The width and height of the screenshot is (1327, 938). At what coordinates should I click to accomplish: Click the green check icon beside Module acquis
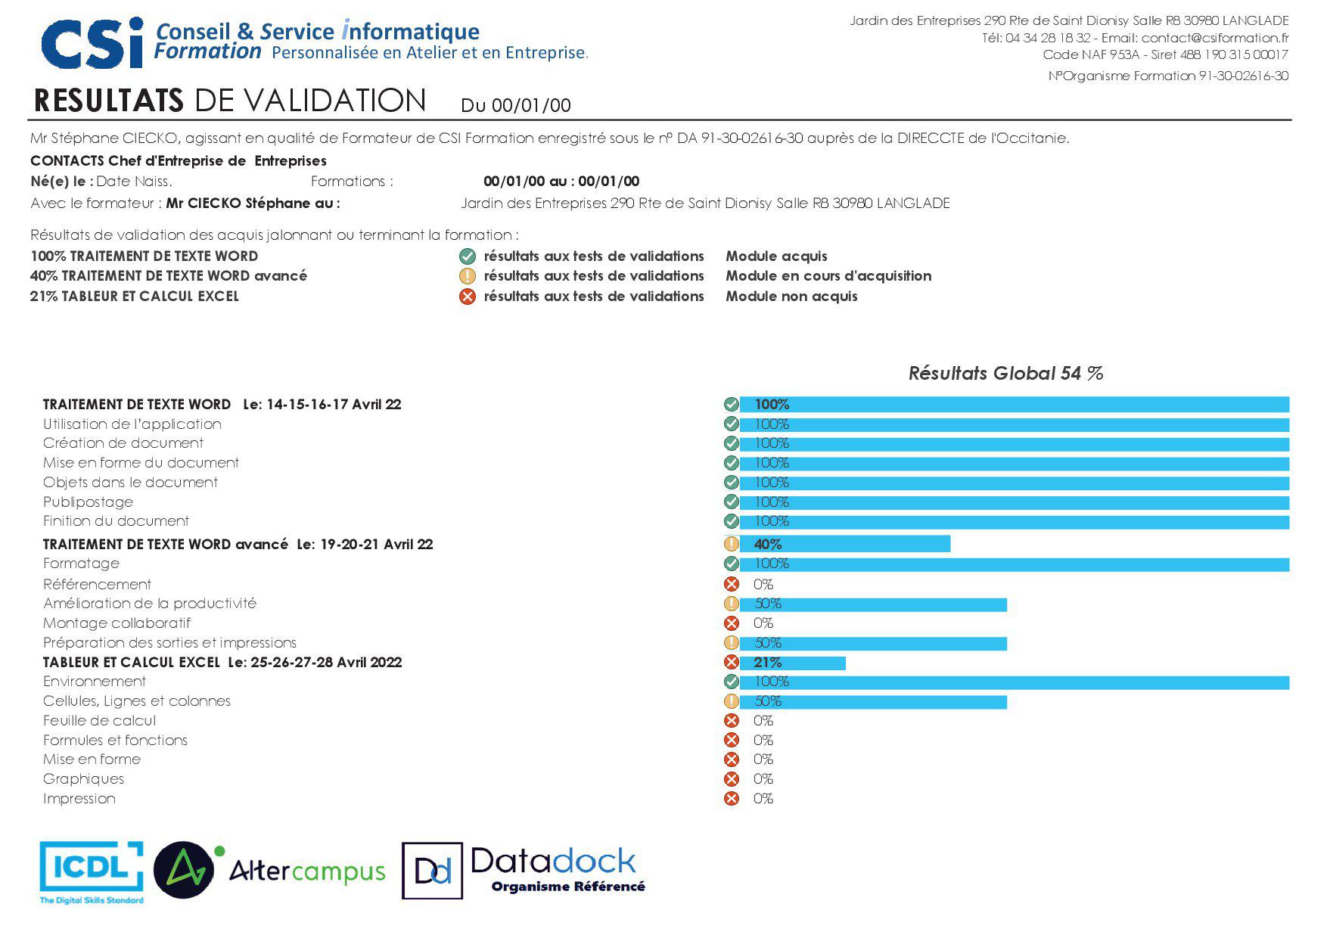[x=468, y=256]
